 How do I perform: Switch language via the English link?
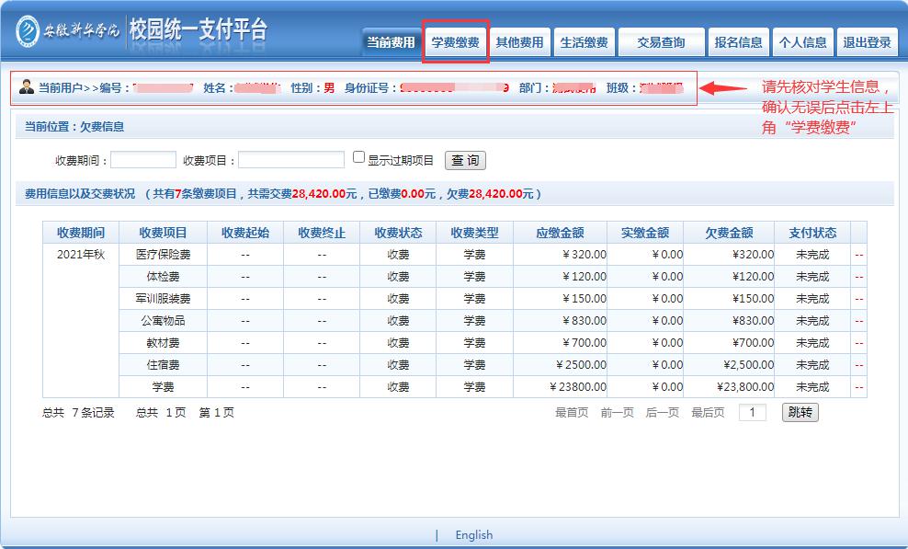[473, 534]
